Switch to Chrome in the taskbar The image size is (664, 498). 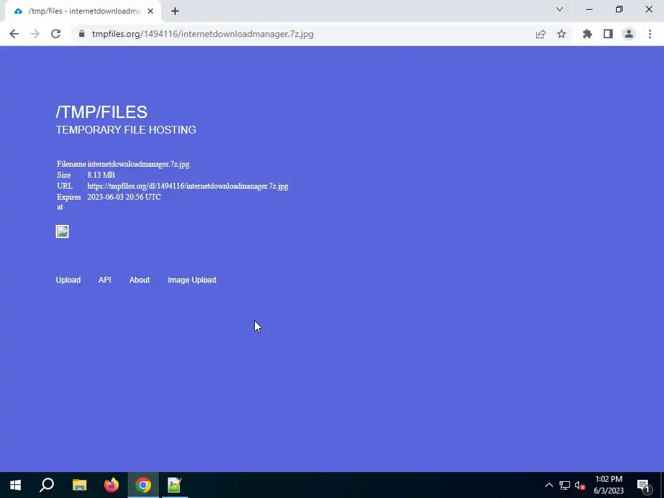click(143, 485)
